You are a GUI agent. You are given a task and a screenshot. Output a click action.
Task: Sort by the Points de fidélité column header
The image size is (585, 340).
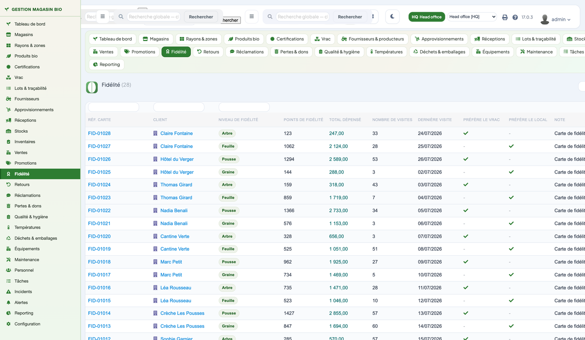tap(303, 120)
